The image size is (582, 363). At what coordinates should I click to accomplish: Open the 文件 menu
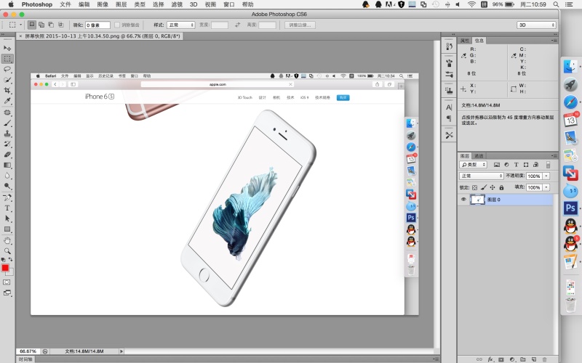click(65, 4)
